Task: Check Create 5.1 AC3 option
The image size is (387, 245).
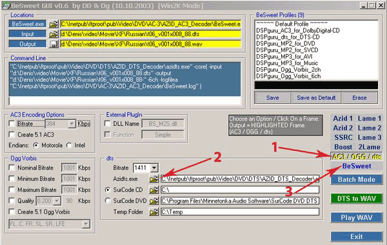Action: tap(12, 135)
